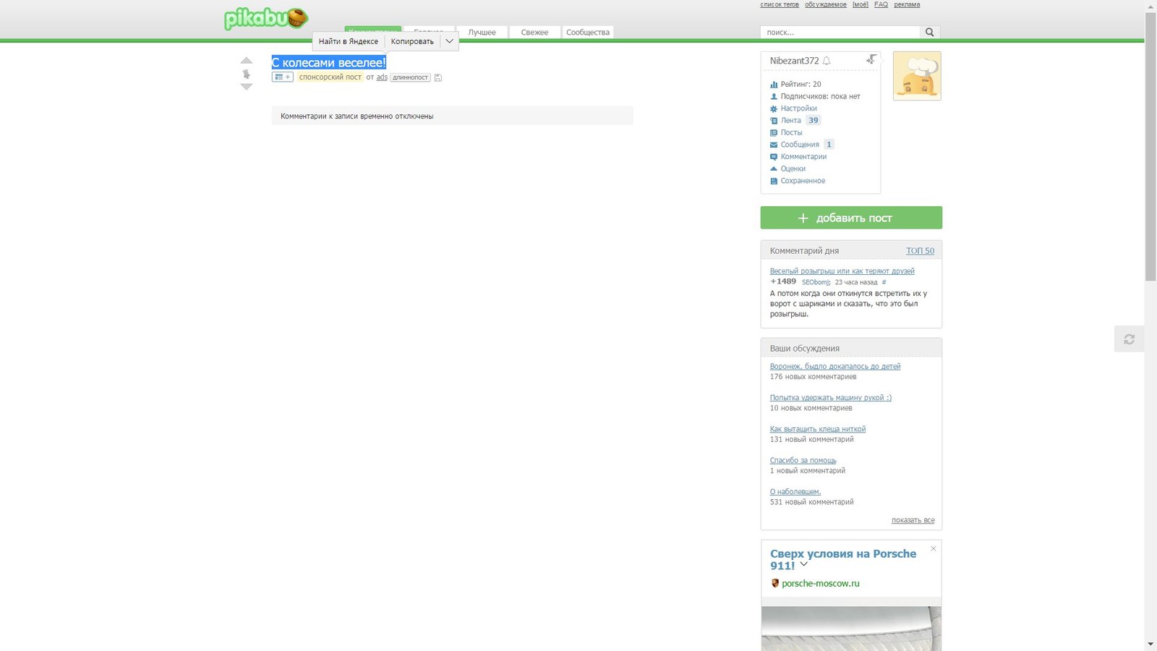The width and height of the screenshot is (1157, 651).
Task: Click the logout icon in profile panel
Action: point(871,59)
